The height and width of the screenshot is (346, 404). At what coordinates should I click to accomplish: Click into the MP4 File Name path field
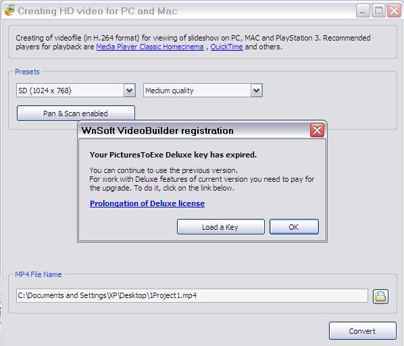[x=192, y=295]
